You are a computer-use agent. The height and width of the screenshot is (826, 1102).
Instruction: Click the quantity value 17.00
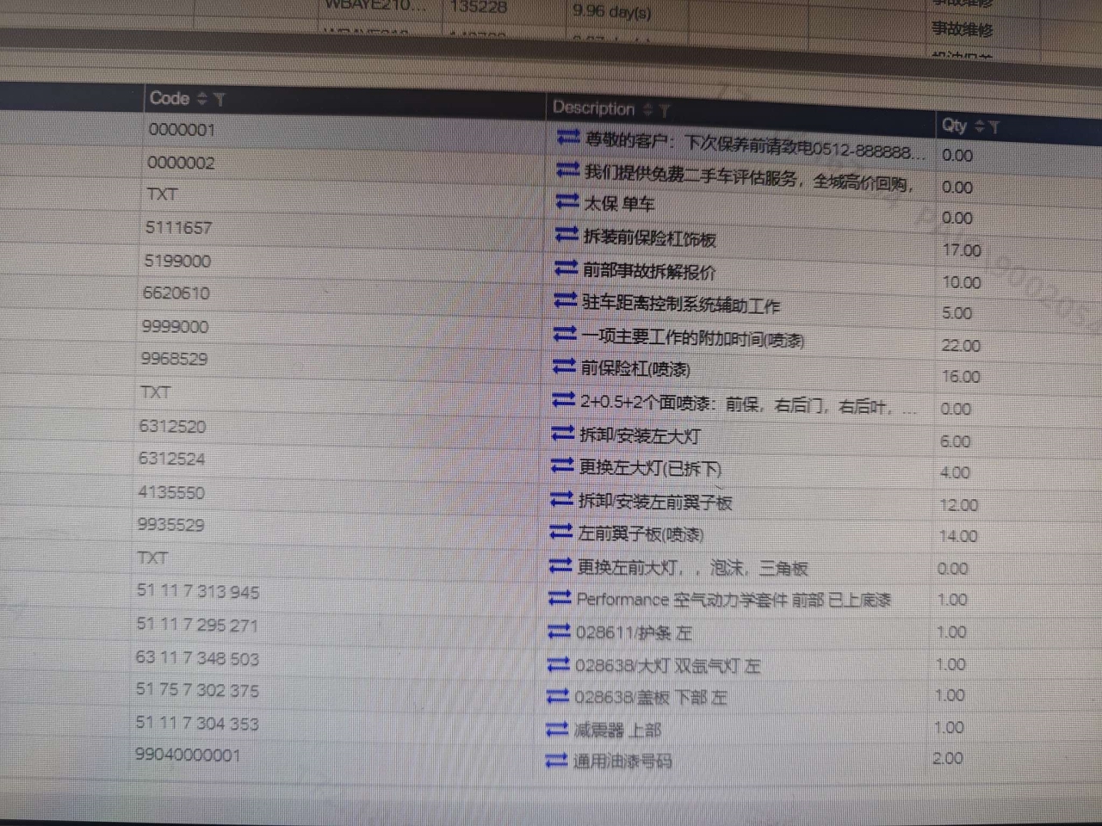point(962,250)
